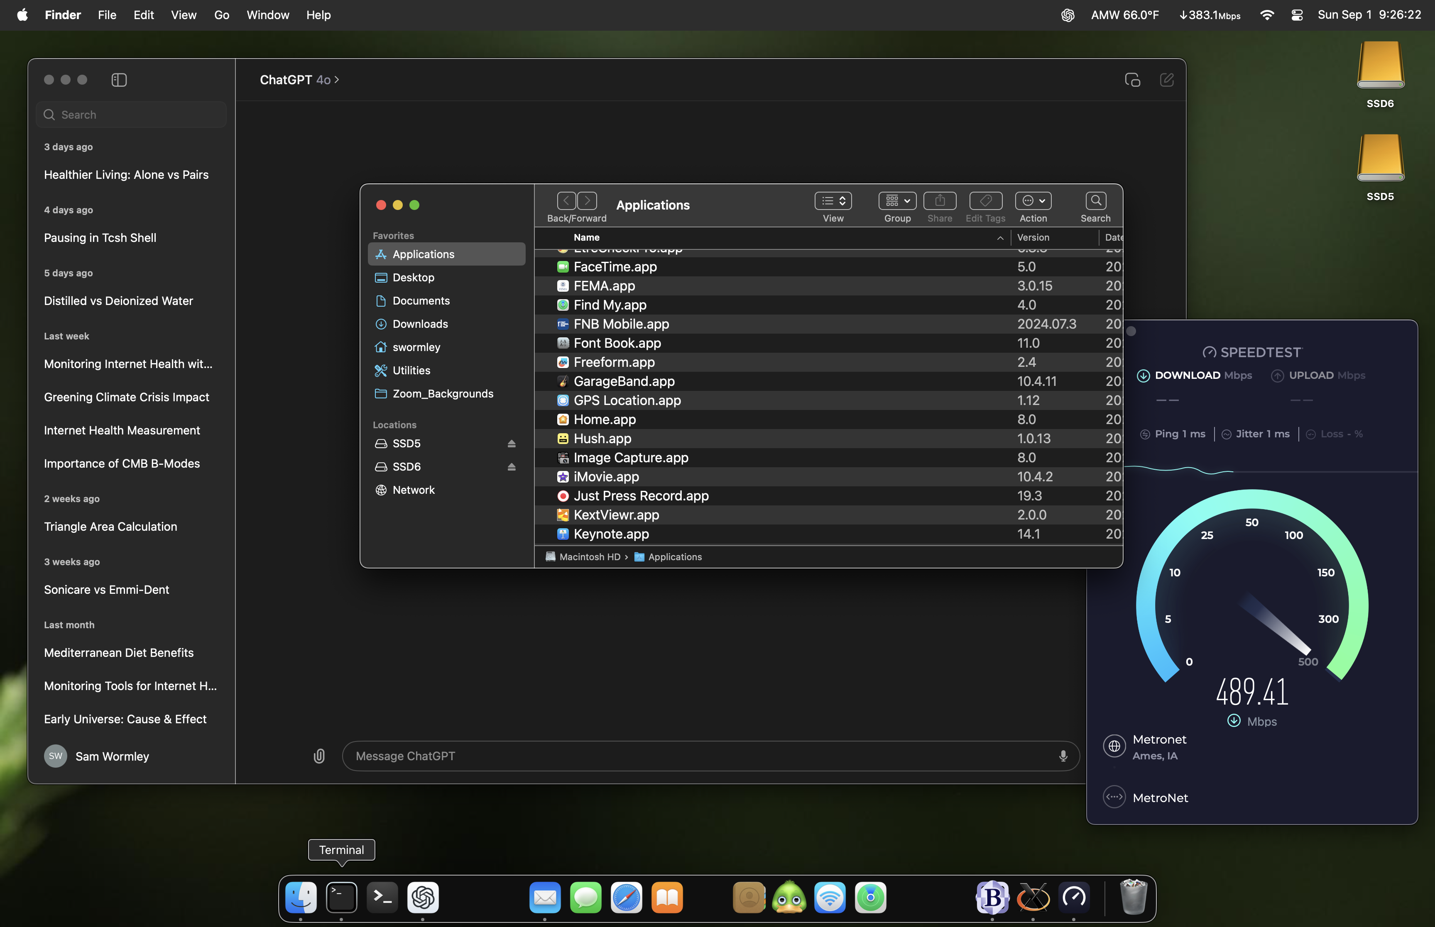Toggle the ChatGPT sidebar panel icon
Viewport: 1435px width, 927px height.
click(x=119, y=79)
